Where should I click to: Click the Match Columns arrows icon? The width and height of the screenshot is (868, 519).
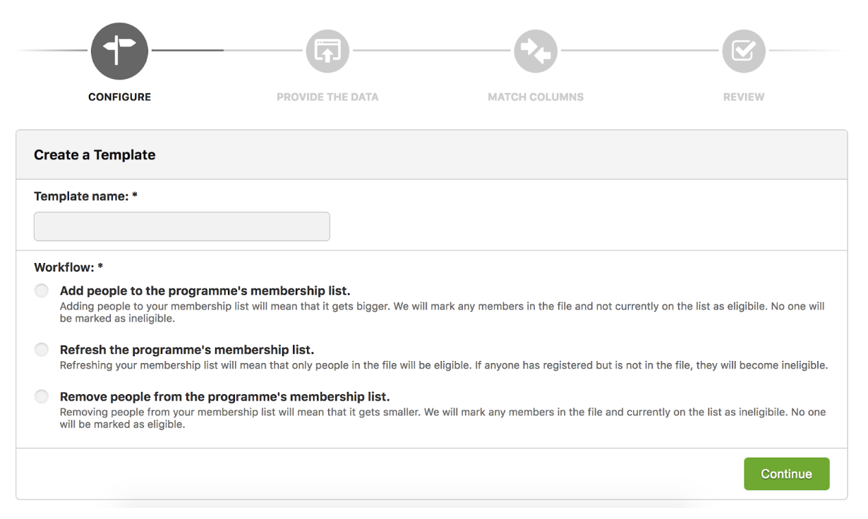[536, 51]
